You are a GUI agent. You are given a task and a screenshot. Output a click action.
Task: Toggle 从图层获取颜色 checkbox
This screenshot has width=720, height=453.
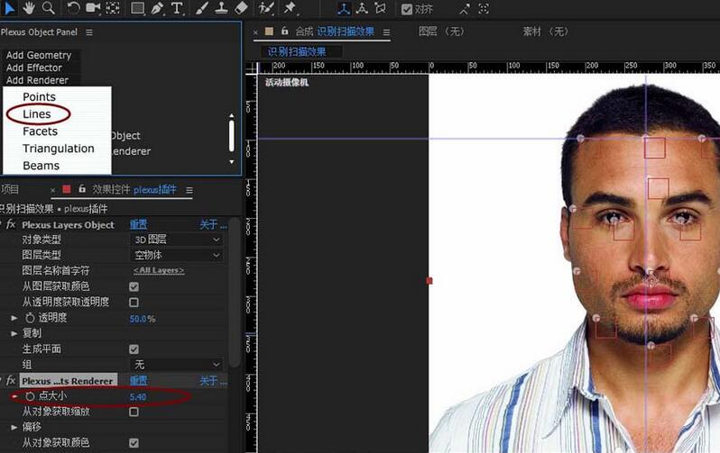coord(134,286)
